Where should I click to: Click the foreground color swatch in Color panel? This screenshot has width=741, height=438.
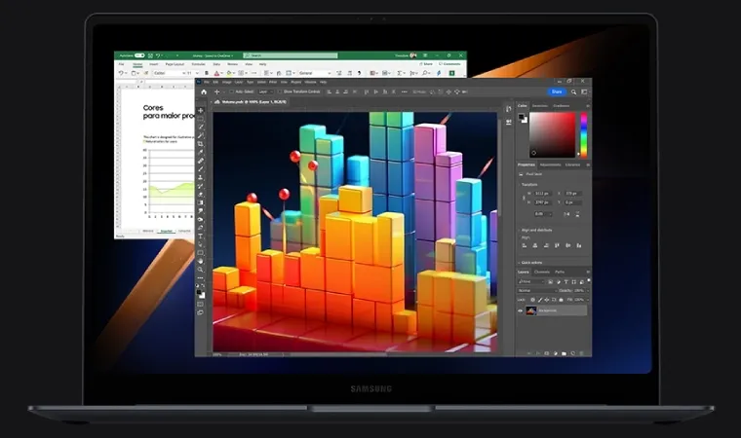point(522,117)
